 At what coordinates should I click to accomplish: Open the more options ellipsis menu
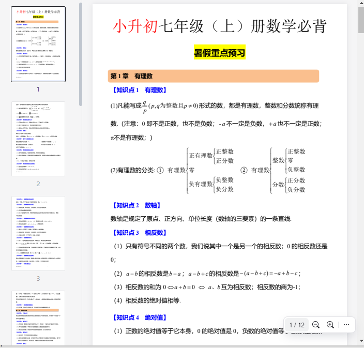tap(346, 325)
